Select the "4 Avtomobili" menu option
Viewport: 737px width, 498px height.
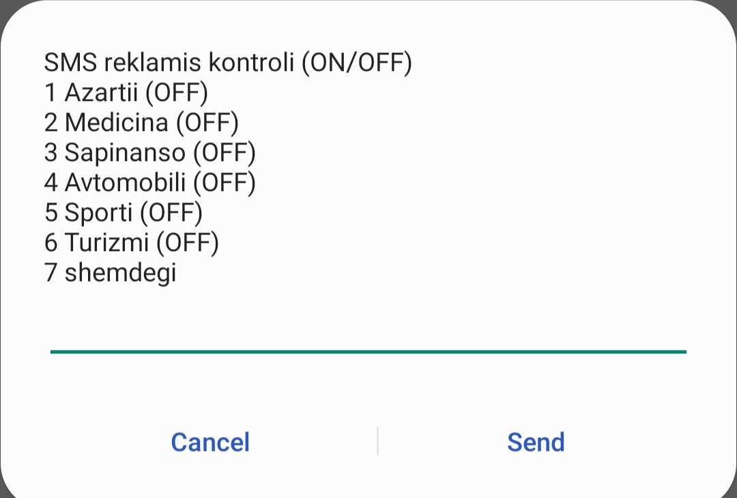coord(115,183)
